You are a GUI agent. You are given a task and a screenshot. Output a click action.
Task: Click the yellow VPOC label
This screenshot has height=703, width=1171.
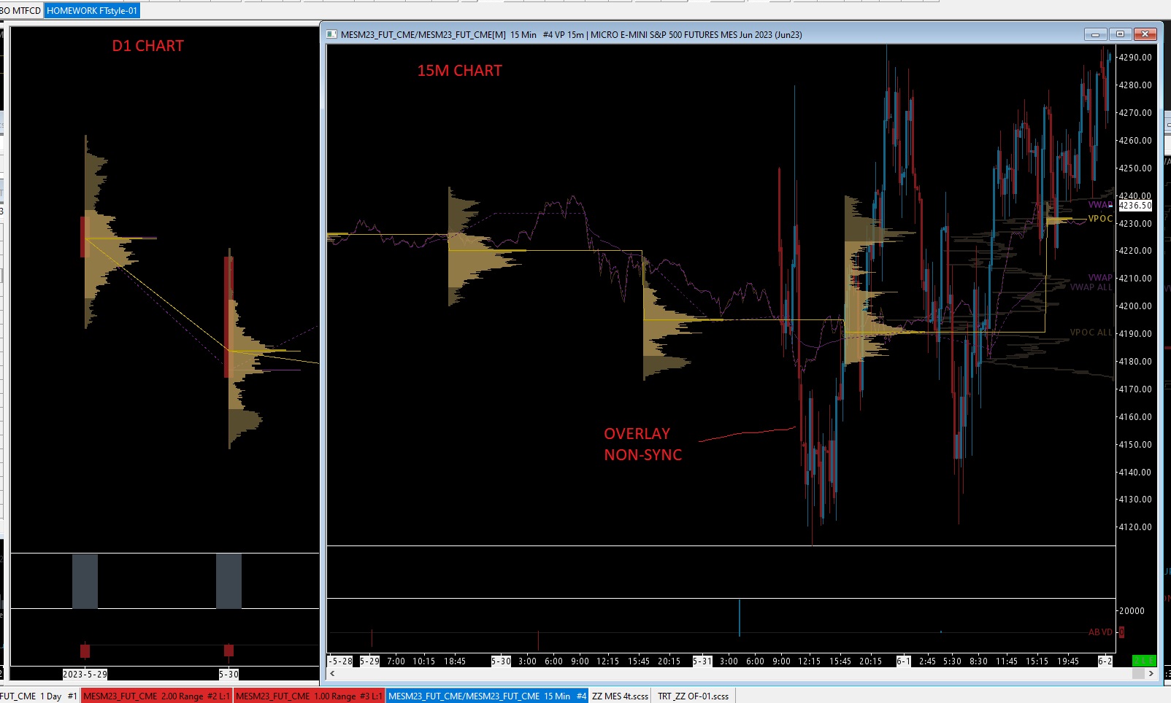point(1100,219)
